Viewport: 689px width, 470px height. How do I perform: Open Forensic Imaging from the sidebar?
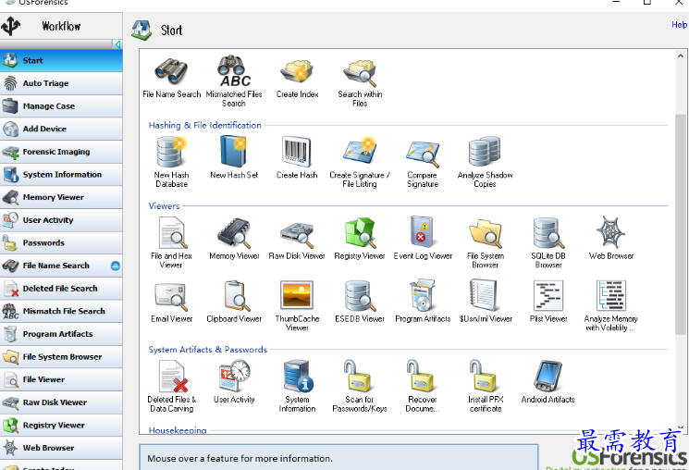tap(61, 152)
